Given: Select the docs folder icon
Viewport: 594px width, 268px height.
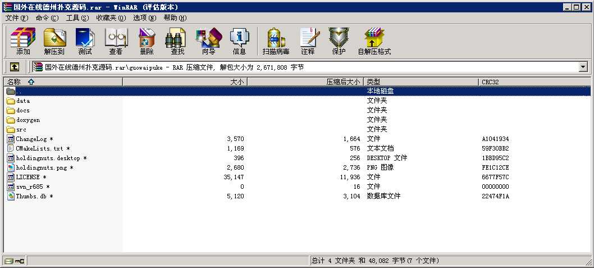Looking at the screenshot, I should click(11, 110).
